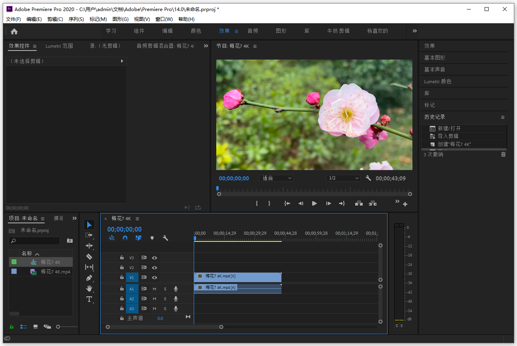Step forward one frame
This screenshot has width=517, height=346.
pyautogui.click(x=328, y=204)
